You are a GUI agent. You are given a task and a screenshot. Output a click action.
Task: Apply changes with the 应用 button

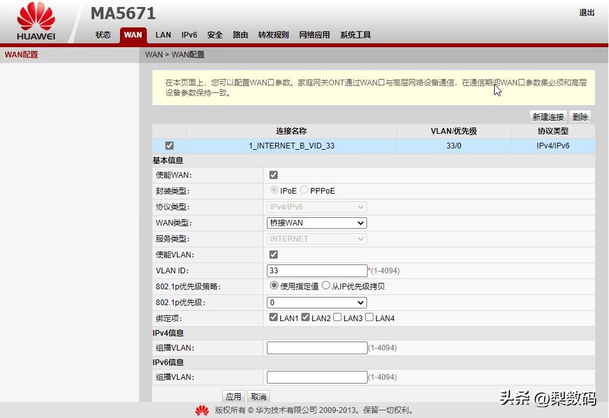click(x=234, y=396)
